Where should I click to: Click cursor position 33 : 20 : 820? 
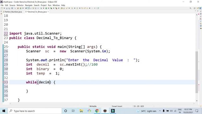(139, 106)
